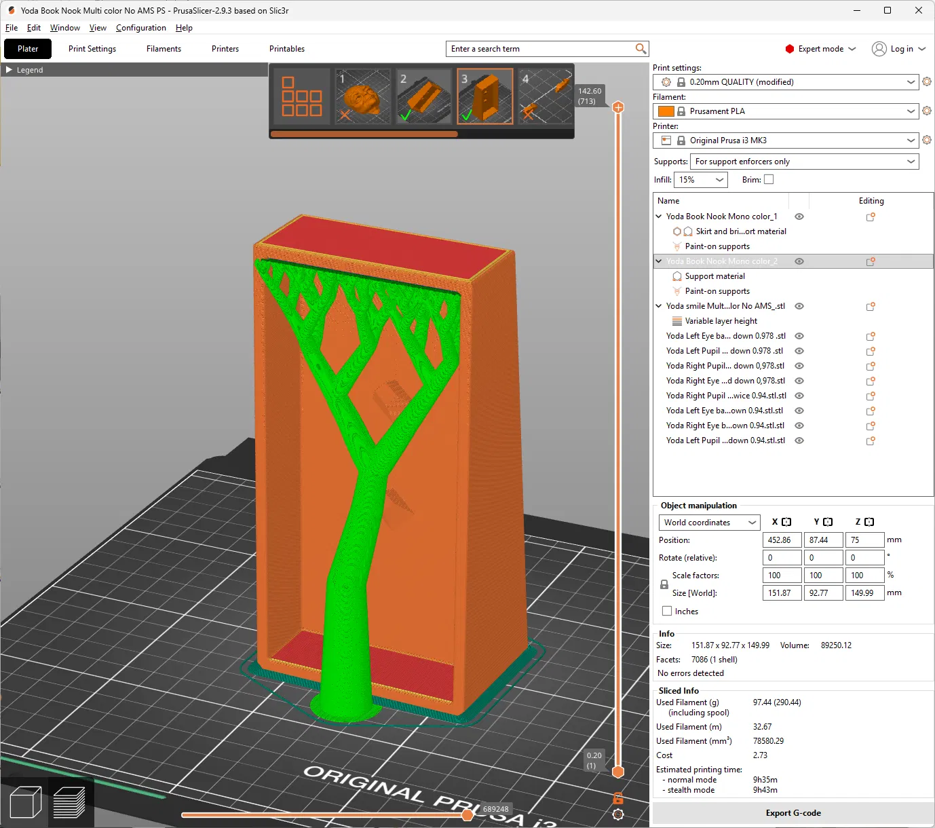Screen dimensions: 935x828
Task: Collapse Yoda Book Nook Mono color_1 tree node
Action: [658, 217]
